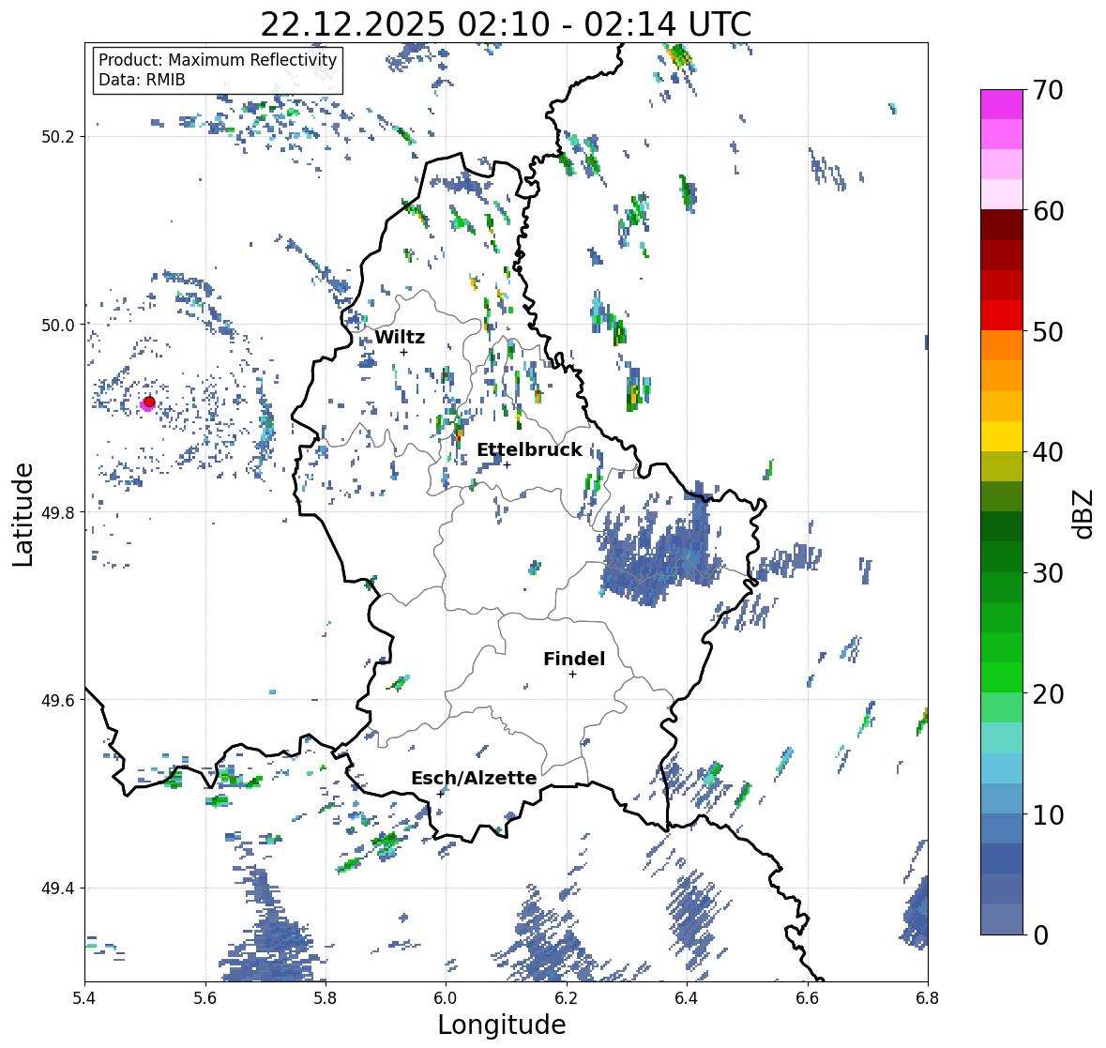The width and height of the screenshot is (1106, 1048).
Task: Click the Findel station label
Action: point(574,659)
